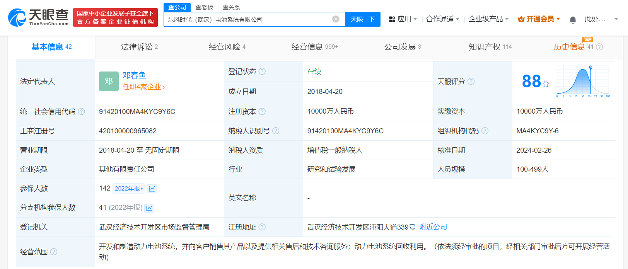Click help icon beside 注册地址
The image size is (628, 269).
(x=262, y=227)
